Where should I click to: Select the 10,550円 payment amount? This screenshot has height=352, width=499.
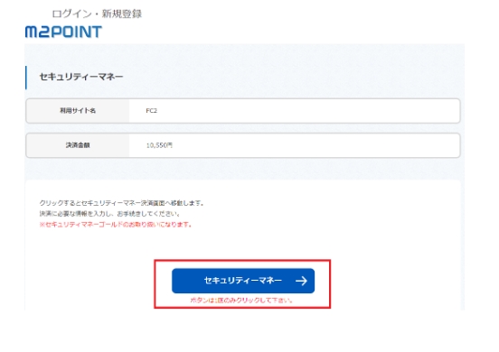159,145
